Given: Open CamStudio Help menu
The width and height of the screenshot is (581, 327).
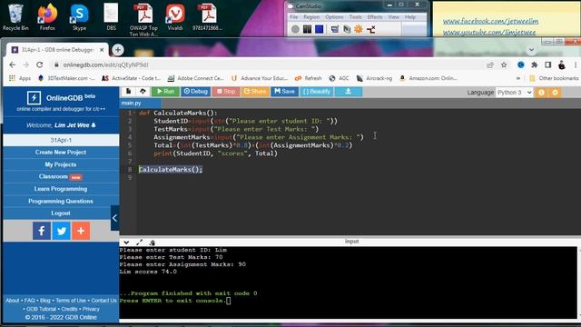Looking at the screenshot, I should pyautogui.click(x=409, y=17).
